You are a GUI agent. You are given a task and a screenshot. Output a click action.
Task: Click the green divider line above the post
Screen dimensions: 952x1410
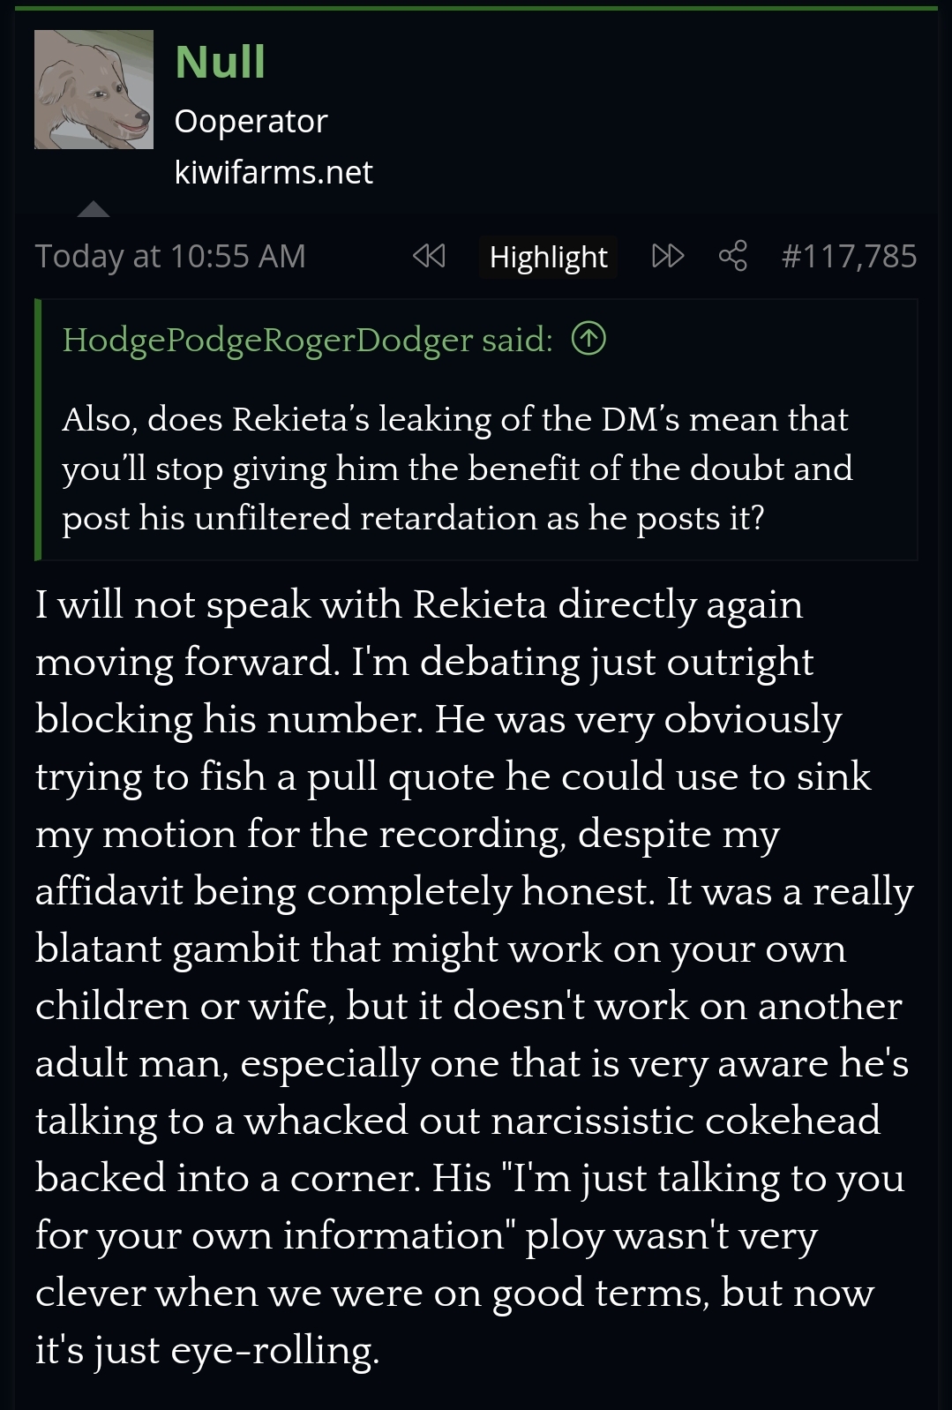coord(476,9)
